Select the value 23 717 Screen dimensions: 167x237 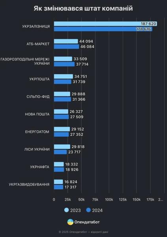click(74, 152)
